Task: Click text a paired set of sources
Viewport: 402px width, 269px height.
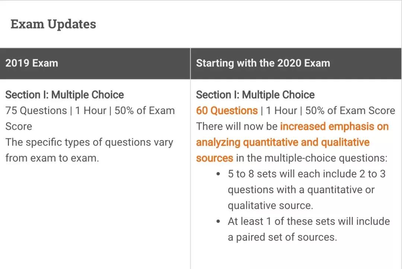Action: [x=283, y=237]
